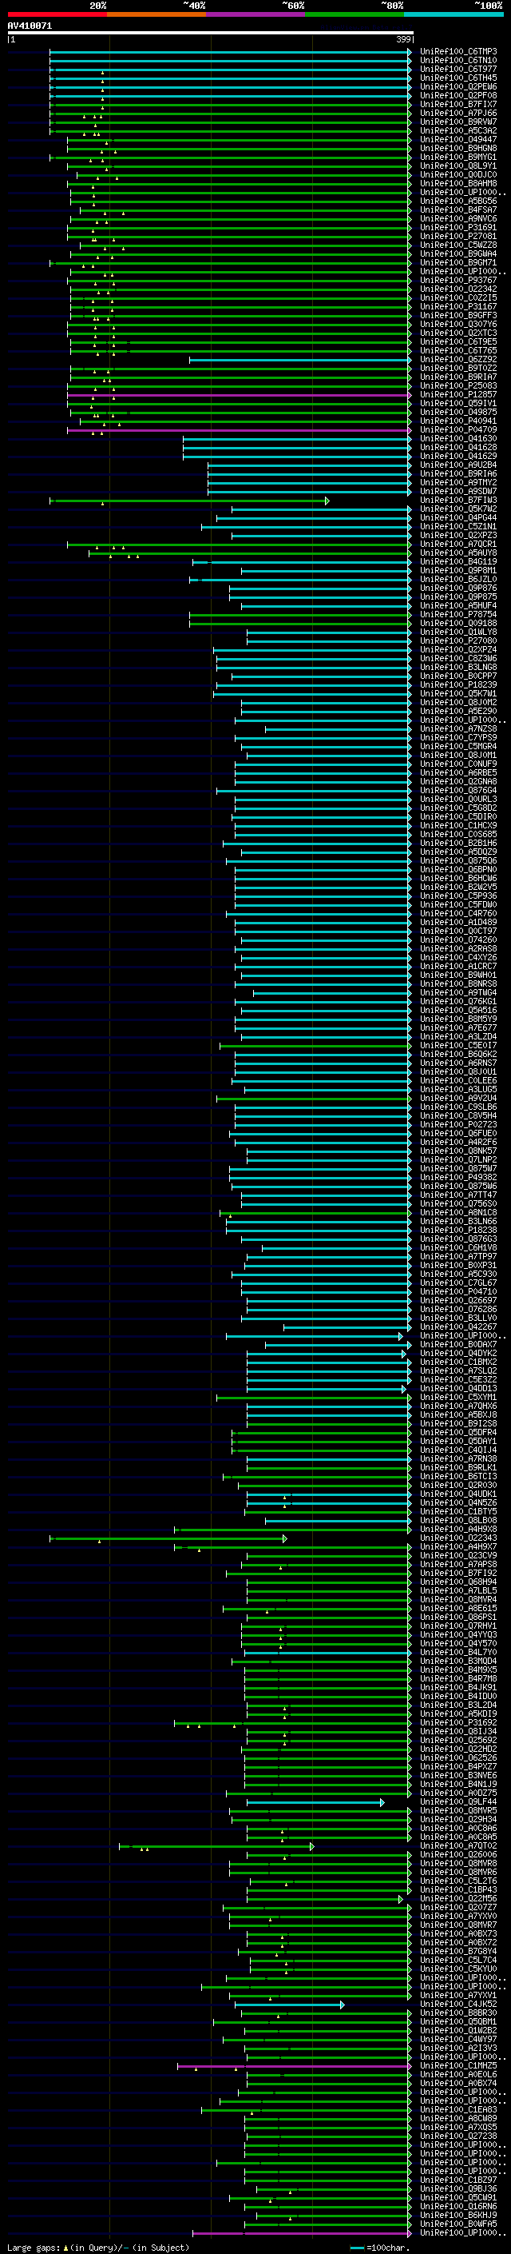Click the Large gaps legend text

tap(98, 2247)
